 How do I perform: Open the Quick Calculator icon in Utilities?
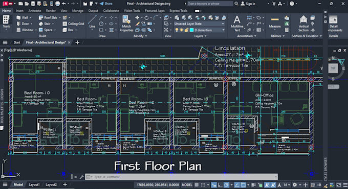287,30
